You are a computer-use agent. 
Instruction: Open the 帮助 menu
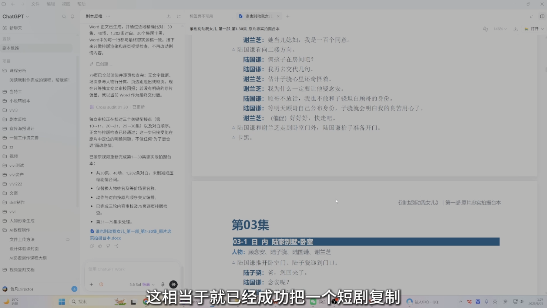pos(81,4)
